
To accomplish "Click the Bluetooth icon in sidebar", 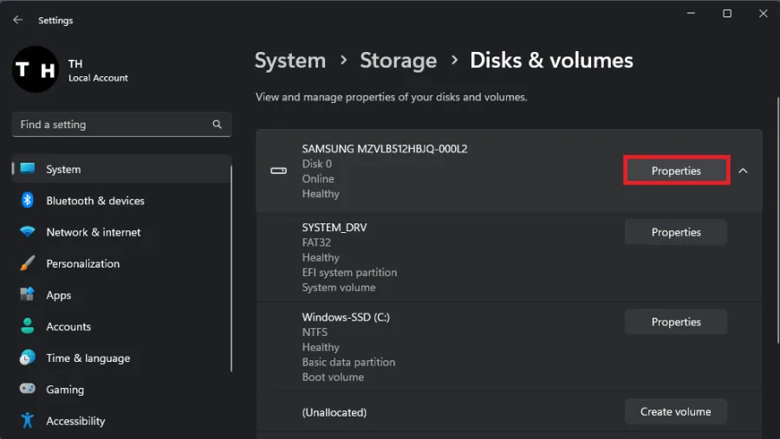I will pos(28,200).
